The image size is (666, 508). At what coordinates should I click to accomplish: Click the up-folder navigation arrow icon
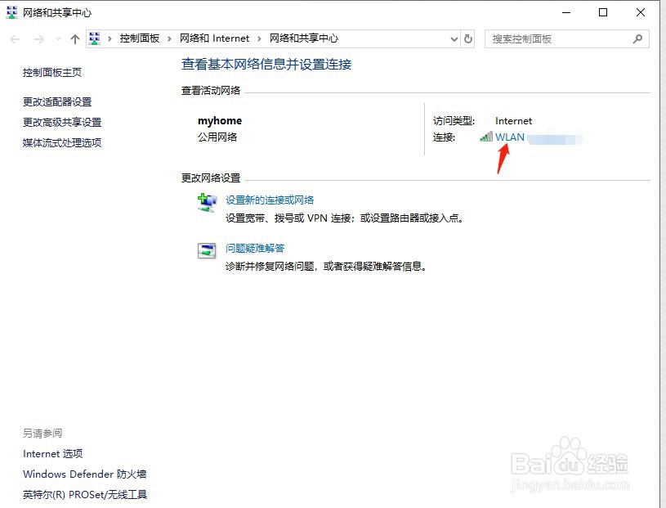[74, 38]
